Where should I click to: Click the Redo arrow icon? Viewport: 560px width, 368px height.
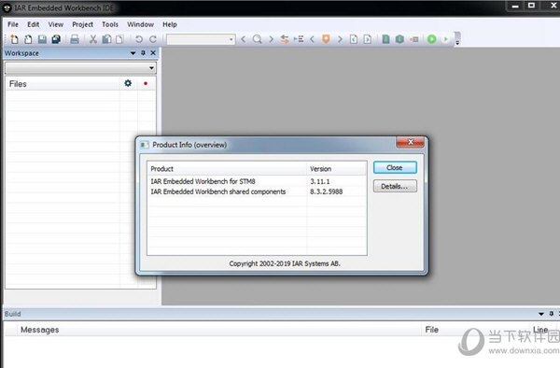coord(153,39)
